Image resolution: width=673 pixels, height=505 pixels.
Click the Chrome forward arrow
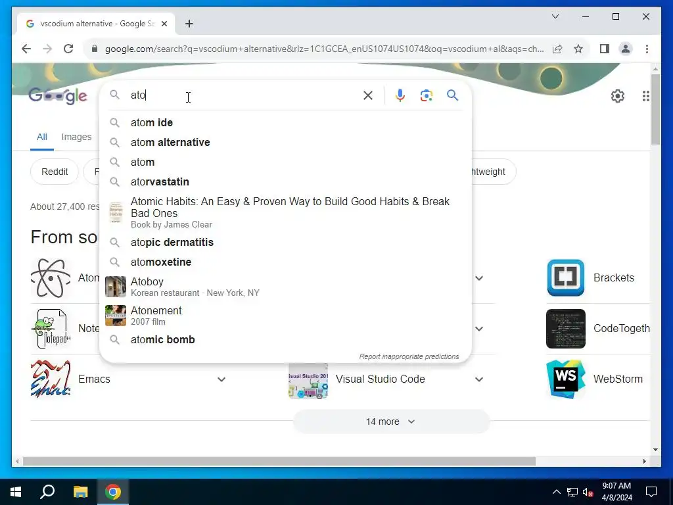pyautogui.click(x=47, y=49)
